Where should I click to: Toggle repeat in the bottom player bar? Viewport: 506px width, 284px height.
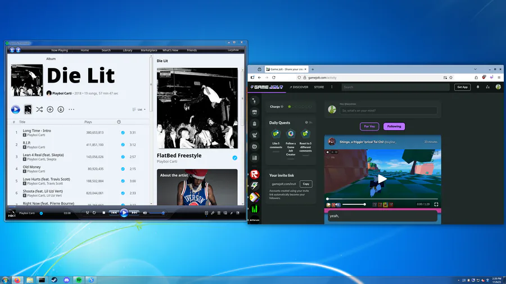pyautogui.click(x=94, y=213)
